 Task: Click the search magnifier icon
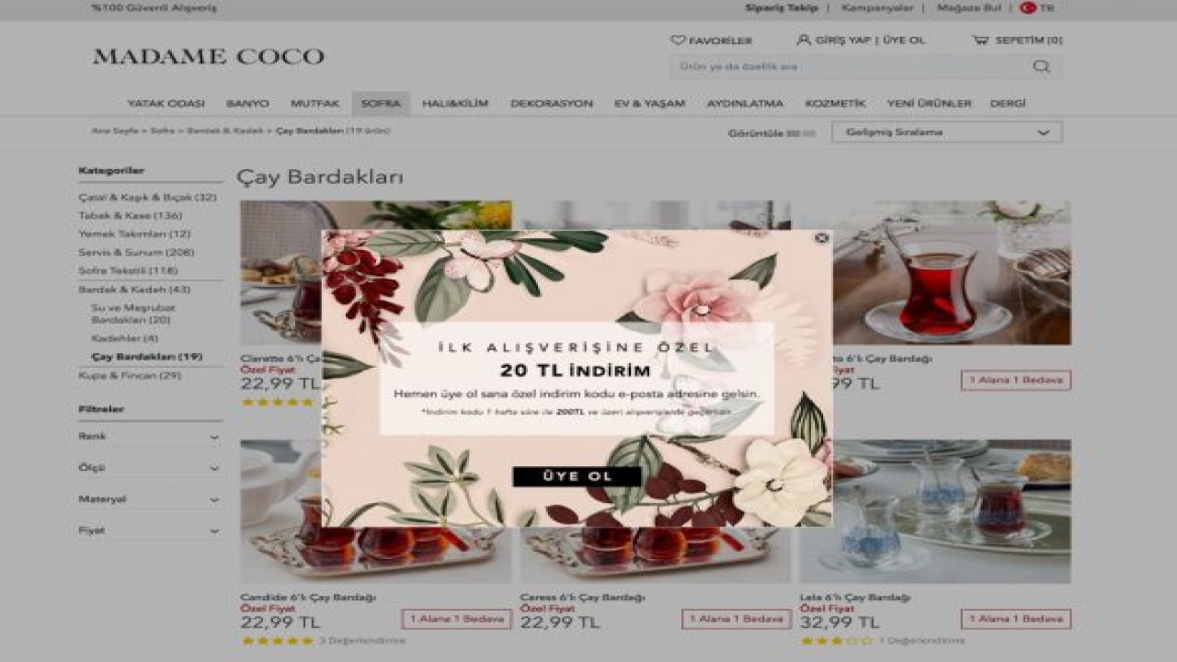[x=1041, y=66]
